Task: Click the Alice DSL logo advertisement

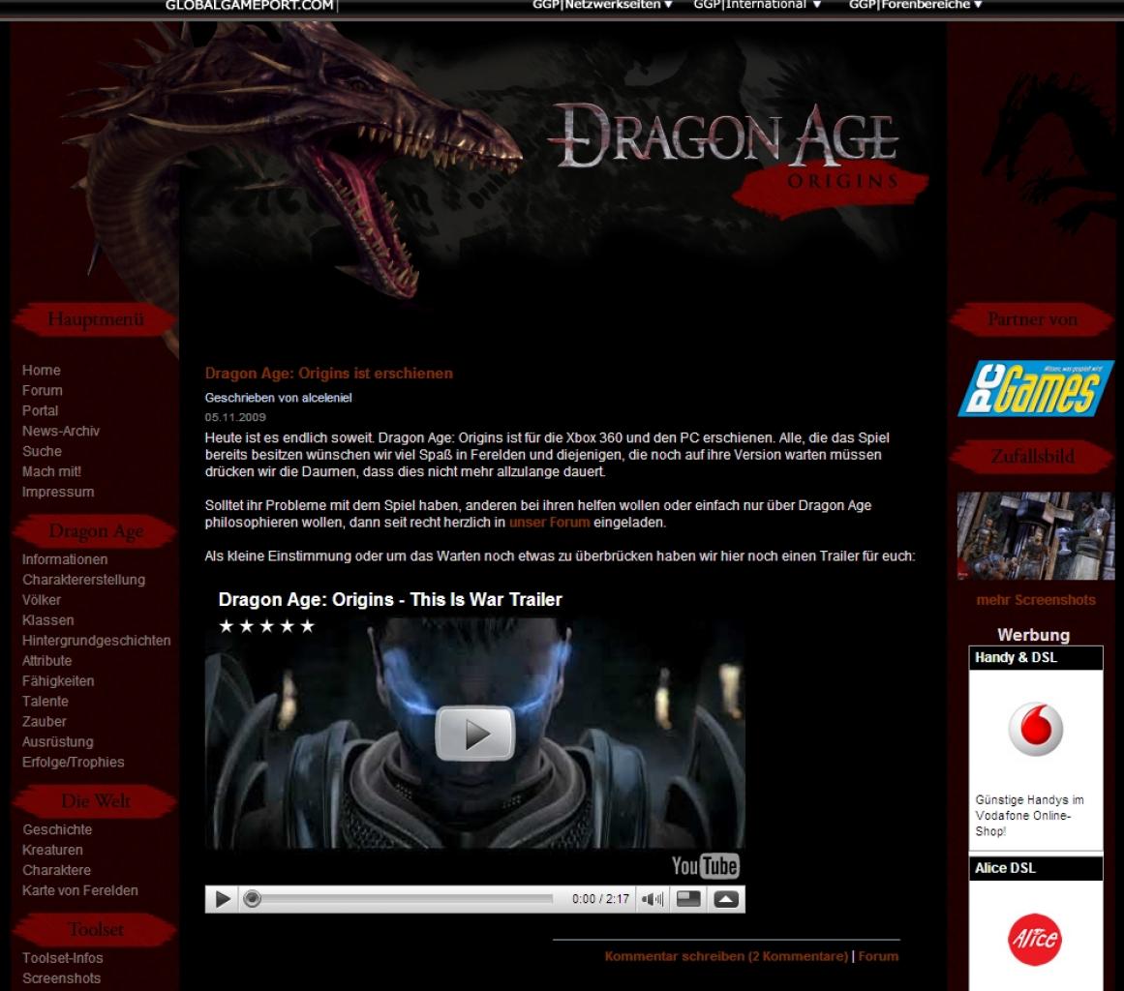Action: coord(1034,939)
